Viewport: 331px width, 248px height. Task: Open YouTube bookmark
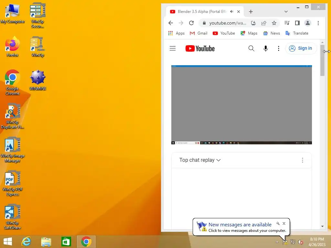coord(224,33)
